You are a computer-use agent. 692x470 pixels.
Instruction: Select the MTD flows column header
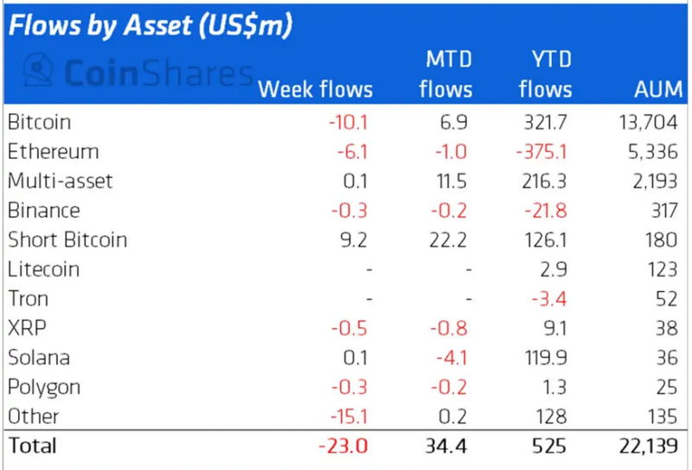point(445,74)
